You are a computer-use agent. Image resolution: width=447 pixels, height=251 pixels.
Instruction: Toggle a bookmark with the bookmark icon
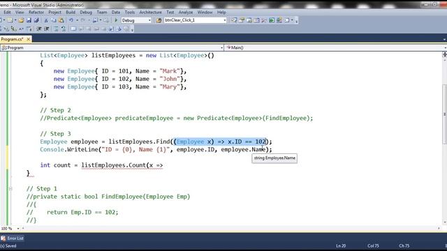click(x=73, y=29)
